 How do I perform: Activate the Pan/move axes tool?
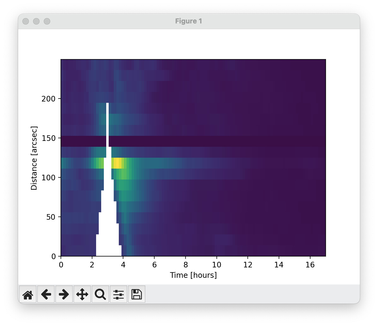tap(82, 294)
